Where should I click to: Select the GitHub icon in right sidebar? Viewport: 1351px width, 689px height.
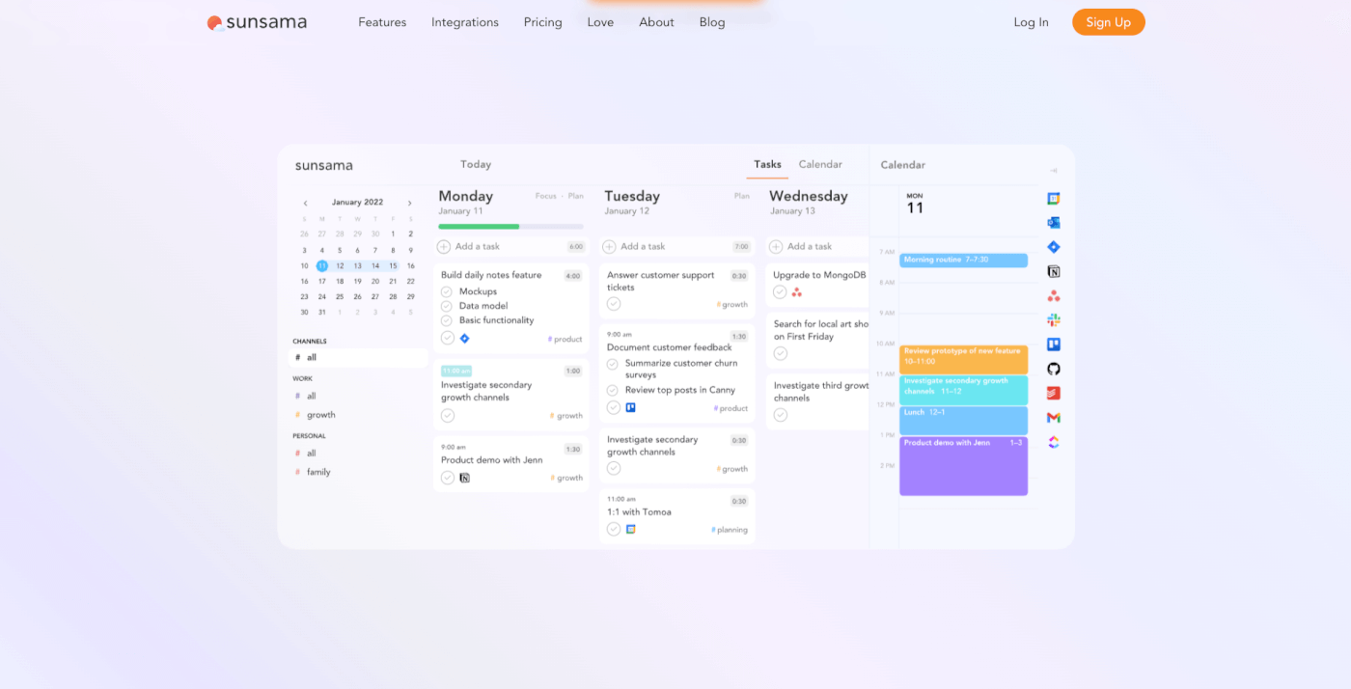(1053, 369)
